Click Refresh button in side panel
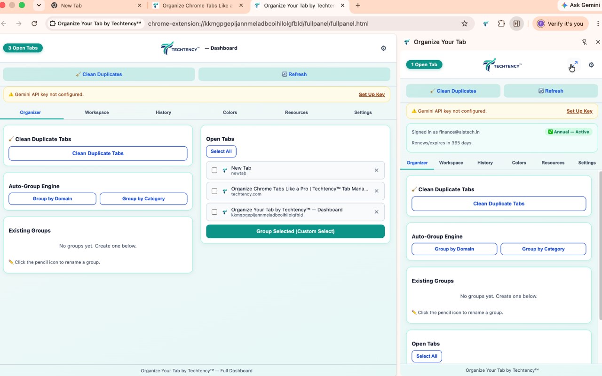The image size is (602, 376). tap(551, 91)
